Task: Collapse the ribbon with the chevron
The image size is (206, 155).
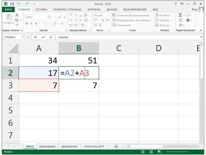Action: [201, 30]
